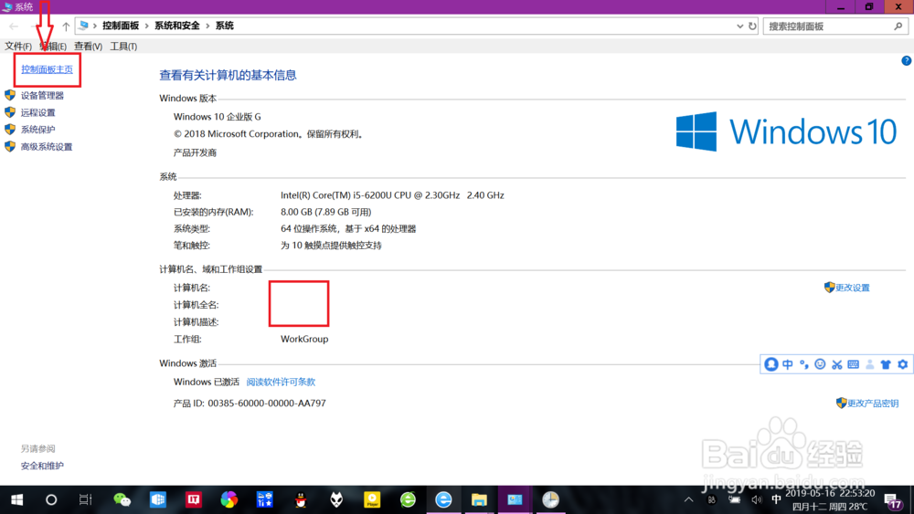The height and width of the screenshot is (514, 914).
Task: Open the blue help question icon
Action: point(907,60)
